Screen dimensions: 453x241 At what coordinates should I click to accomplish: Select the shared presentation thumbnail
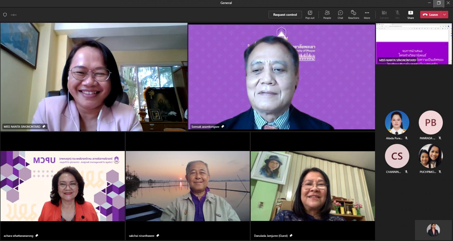413,44
